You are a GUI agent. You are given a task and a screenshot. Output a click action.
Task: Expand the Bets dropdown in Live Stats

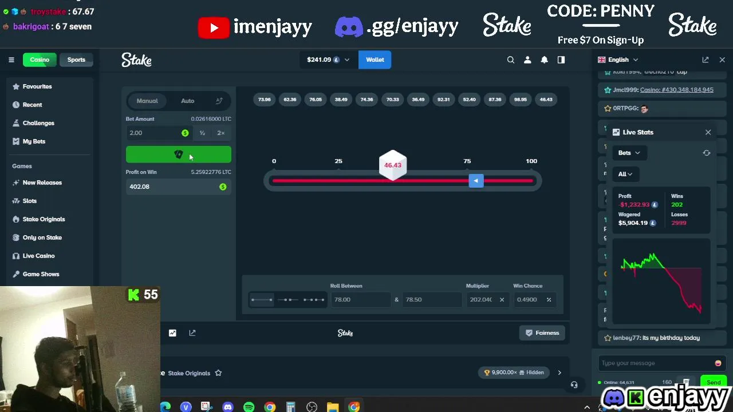[x=629, y=153]
